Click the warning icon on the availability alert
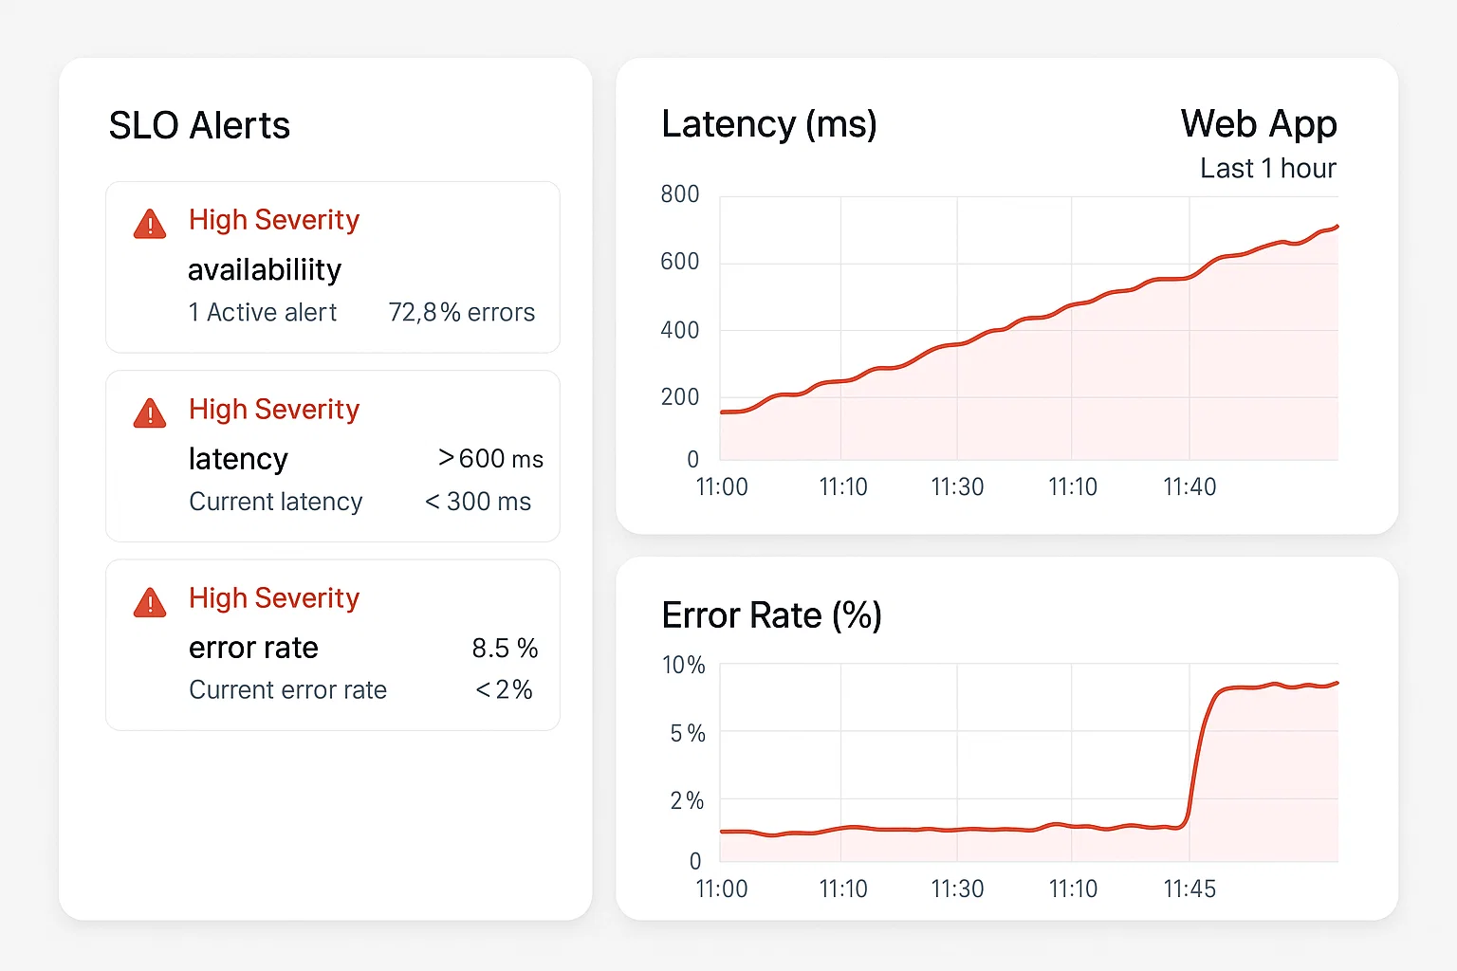1457x971 pixels. point(150,224)
